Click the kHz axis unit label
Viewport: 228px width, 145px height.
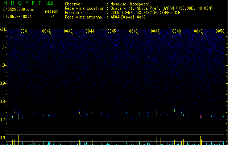(3, 29)
